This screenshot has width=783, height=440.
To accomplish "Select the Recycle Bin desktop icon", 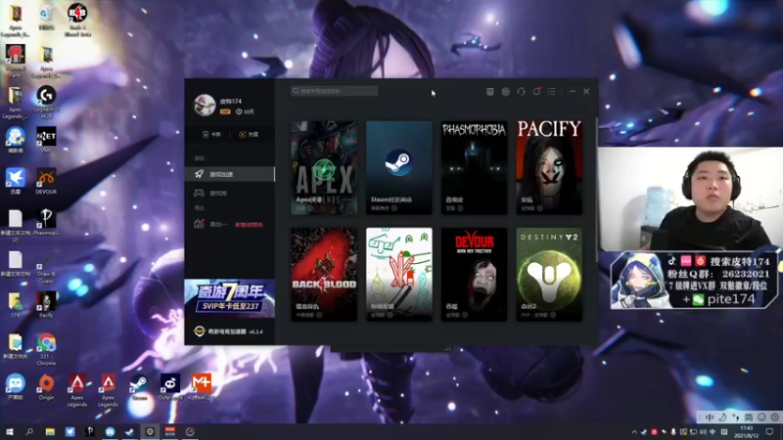I will tap(46, 17).
